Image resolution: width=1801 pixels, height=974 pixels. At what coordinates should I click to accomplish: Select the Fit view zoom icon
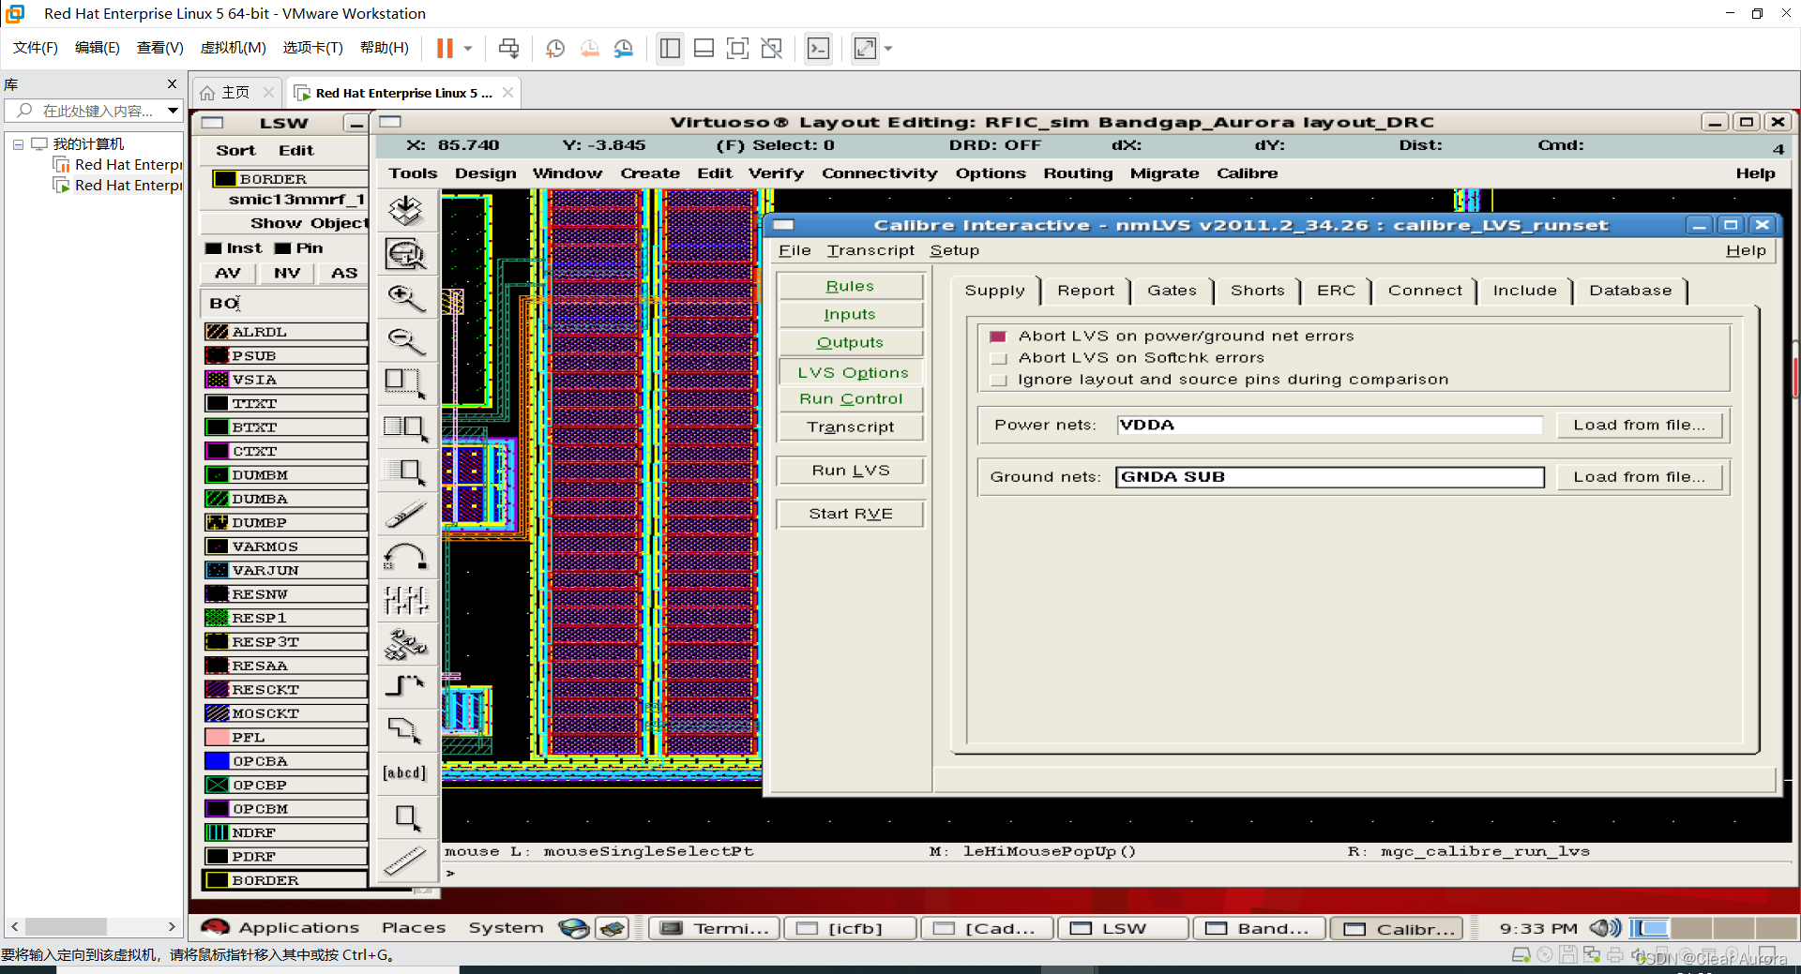tap(406, 254)
